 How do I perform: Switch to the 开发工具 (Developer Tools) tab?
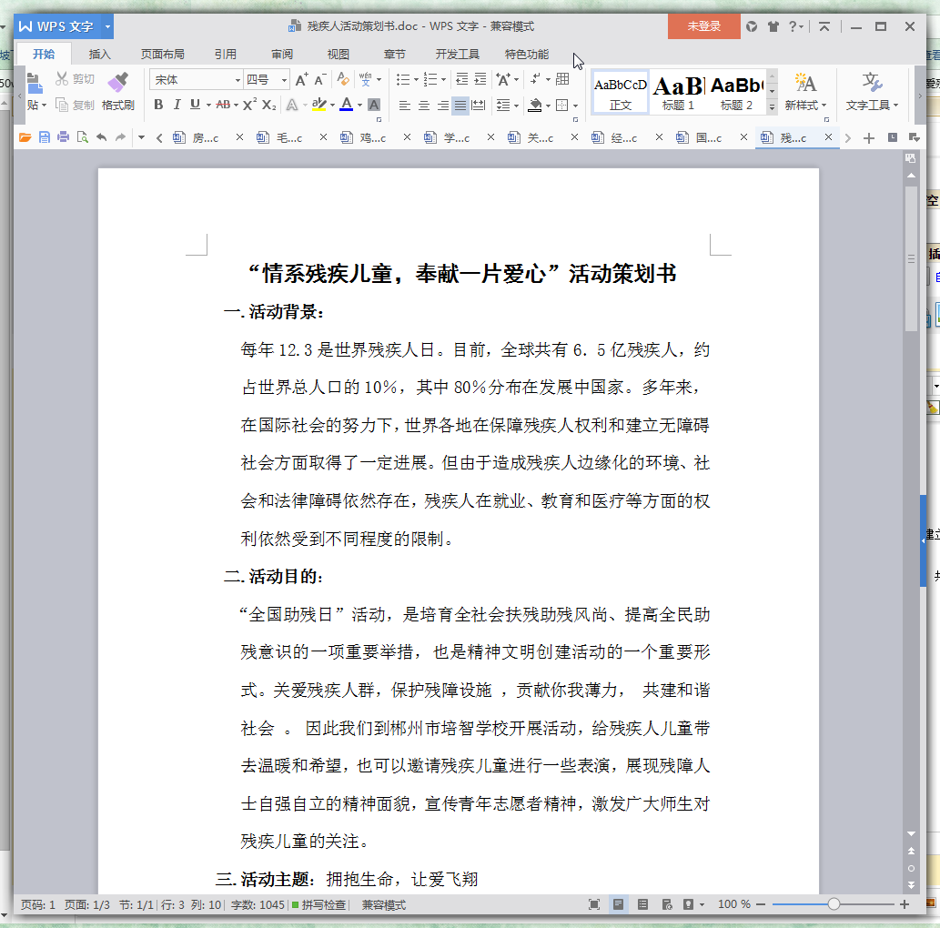click(458, 55)
